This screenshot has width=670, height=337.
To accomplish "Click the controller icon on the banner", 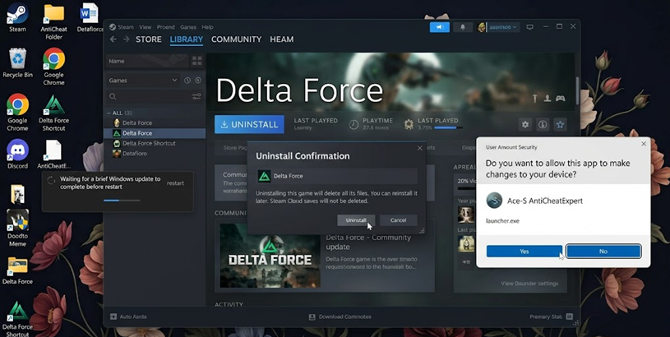I will pyautogui.click(x=560, y=99).
